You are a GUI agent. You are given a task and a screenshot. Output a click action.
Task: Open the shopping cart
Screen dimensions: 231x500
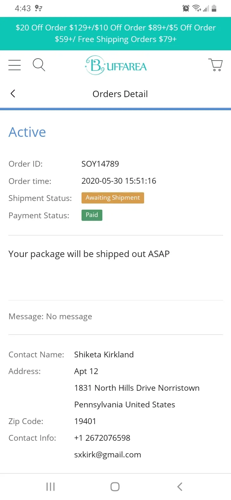(216, 65)
